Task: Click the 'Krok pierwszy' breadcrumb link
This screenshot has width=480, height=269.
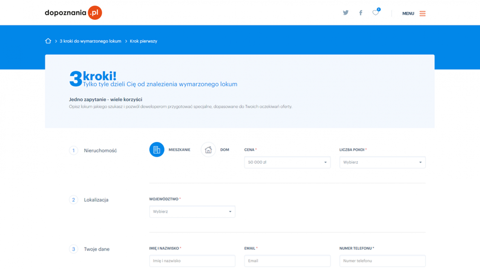Action: 143,41
